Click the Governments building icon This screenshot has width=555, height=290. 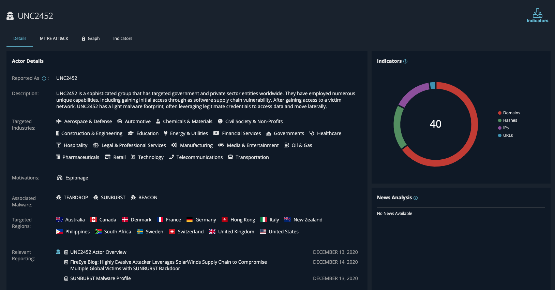point(269,133)
